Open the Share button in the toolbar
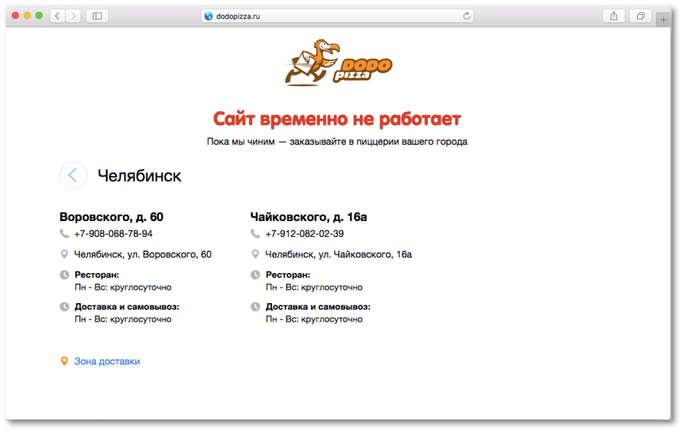This screenshot has width=684, height=432. click(x=614, y=16)
